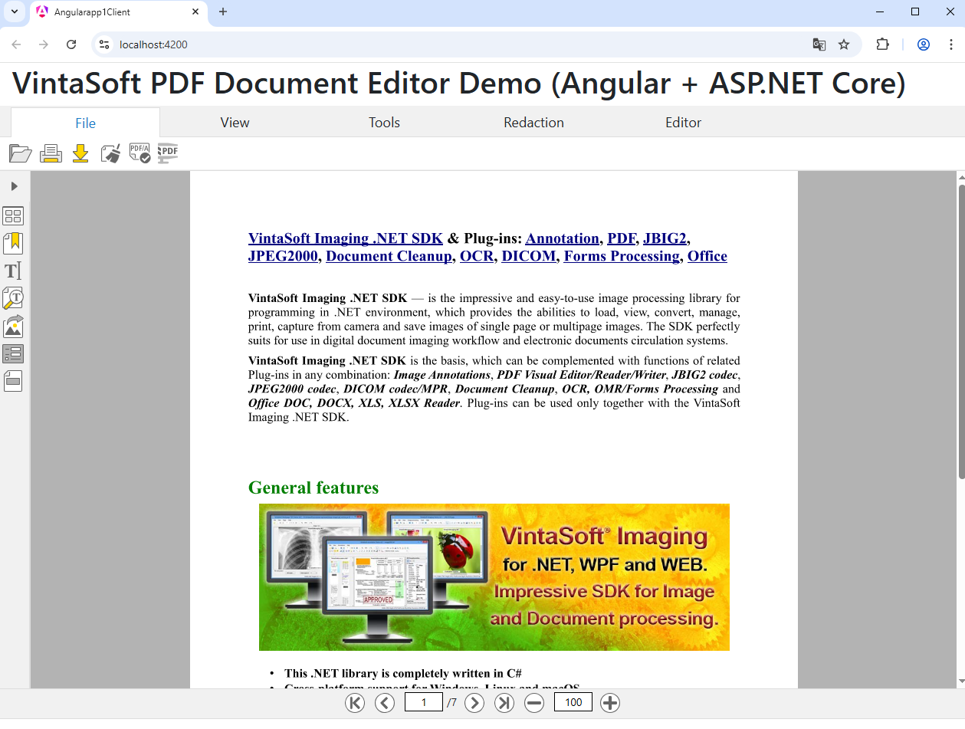965x729 pixels.
Task: Click the JBIG2 link
Action: [665, 238]
